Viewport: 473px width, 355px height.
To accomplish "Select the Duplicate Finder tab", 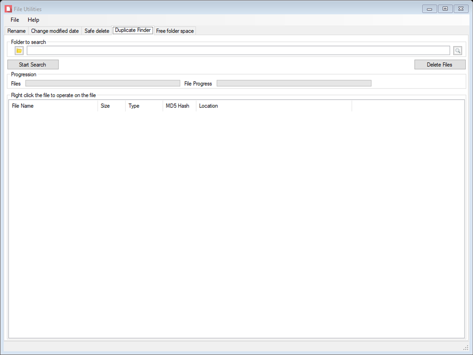I will [x=133, y=31].
